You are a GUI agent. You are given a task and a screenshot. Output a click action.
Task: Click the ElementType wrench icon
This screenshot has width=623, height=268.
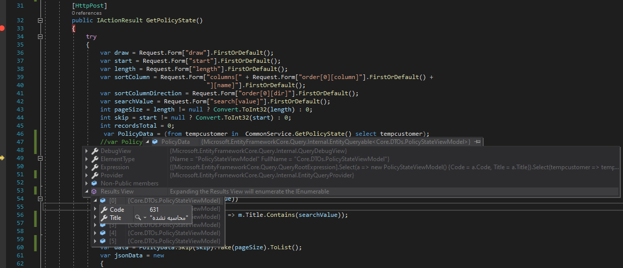(95, 159)
